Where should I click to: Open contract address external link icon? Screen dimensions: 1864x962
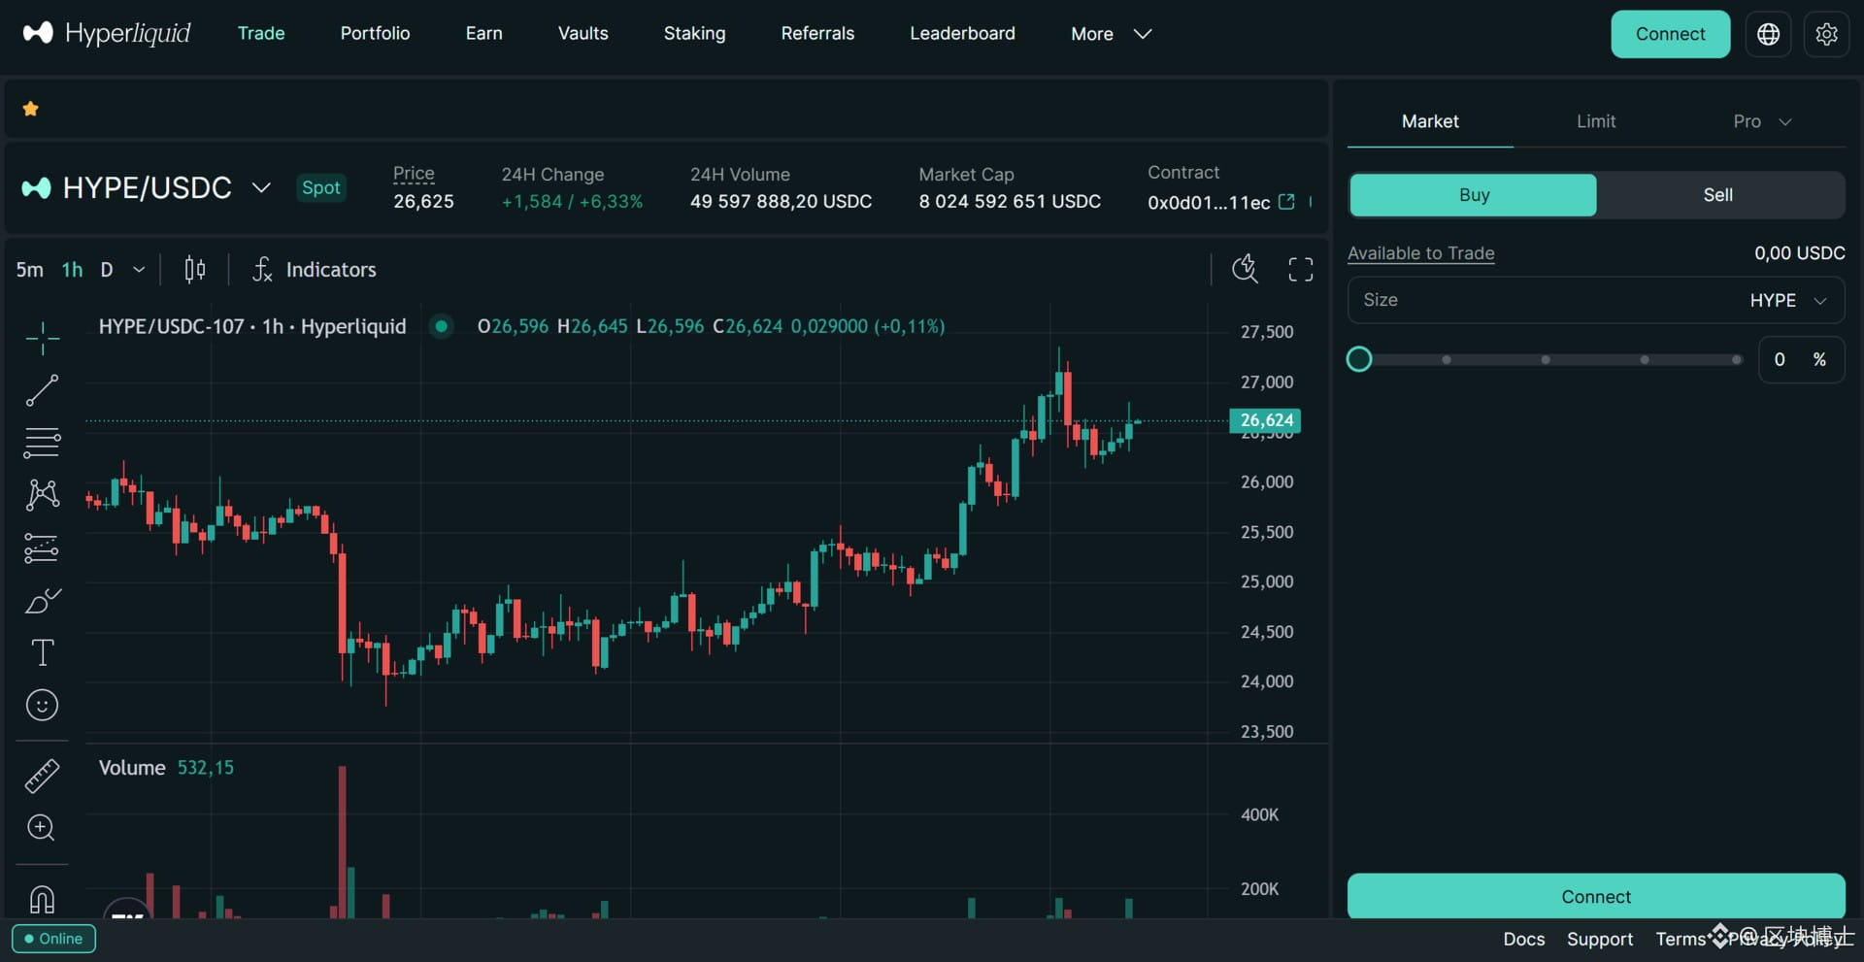(1286, 202)
